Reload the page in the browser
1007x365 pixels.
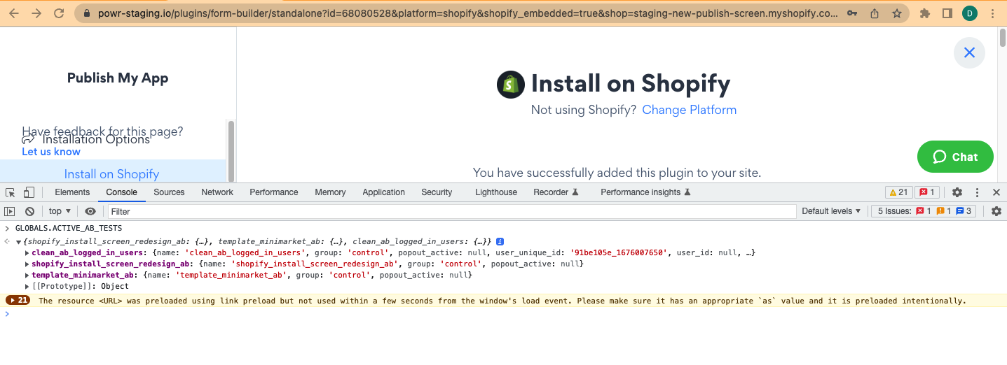tap(59, 13)
